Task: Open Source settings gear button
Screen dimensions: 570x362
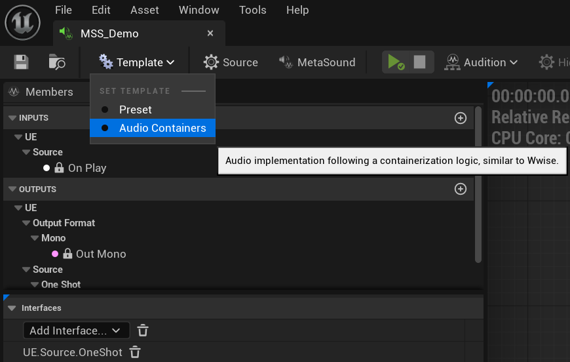Action: 231,62
